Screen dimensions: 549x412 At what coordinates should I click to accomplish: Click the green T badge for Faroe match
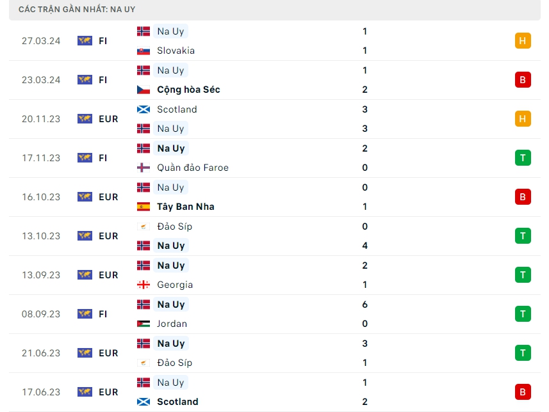[522, 158]
